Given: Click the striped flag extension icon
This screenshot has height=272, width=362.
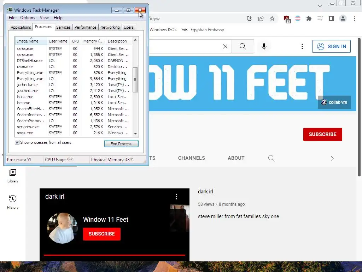Looking at the screenshot, I should (298, 18).
